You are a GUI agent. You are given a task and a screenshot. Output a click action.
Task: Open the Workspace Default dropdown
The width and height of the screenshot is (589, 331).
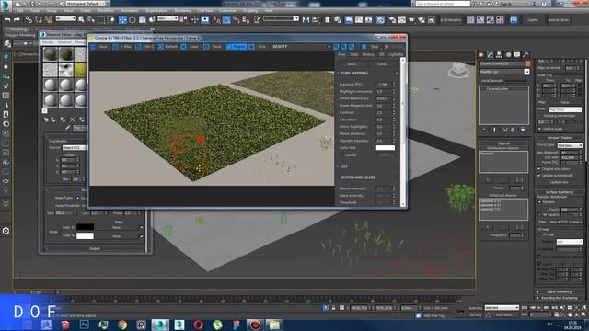pyautogui.click(x=86, y=4)
